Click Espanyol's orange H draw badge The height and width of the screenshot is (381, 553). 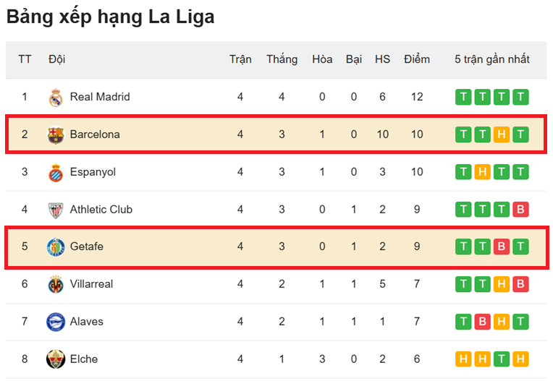tap(482, 172)
